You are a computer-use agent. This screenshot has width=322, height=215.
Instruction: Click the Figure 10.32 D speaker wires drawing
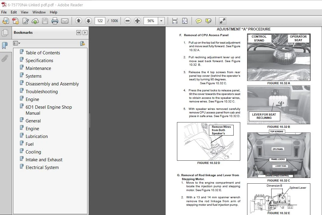coord(208,142)
